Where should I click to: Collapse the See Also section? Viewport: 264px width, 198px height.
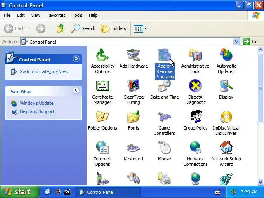tap(76, 91)
